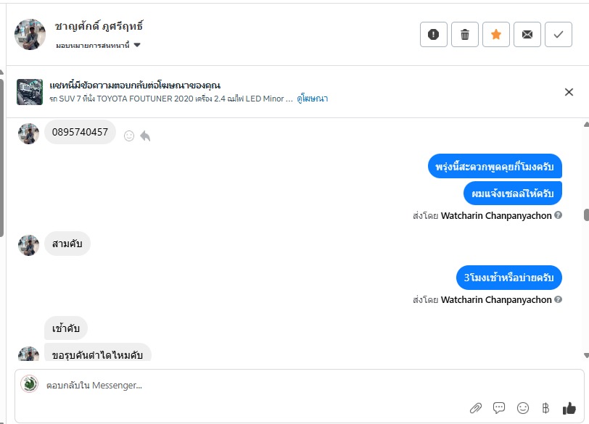Click the contact's profile picture in header
Image resolution: width=589 pixels, height=424 pixels.
pos(30,34)
